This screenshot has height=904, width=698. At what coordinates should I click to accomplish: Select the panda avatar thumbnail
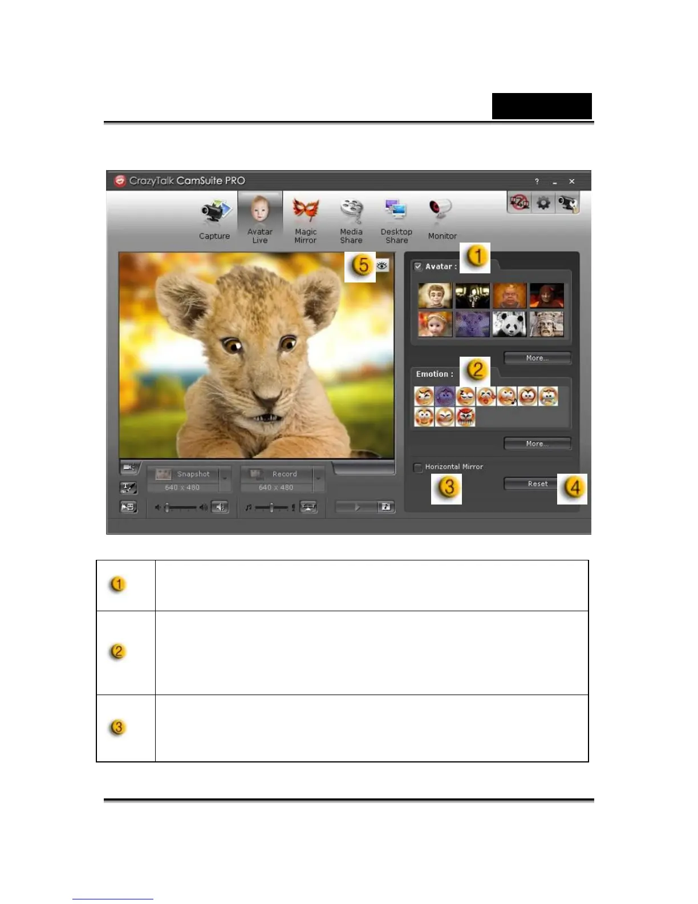(x=509, y=324)
